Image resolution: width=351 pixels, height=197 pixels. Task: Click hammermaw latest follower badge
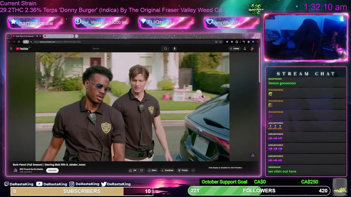tap(36, 23)
